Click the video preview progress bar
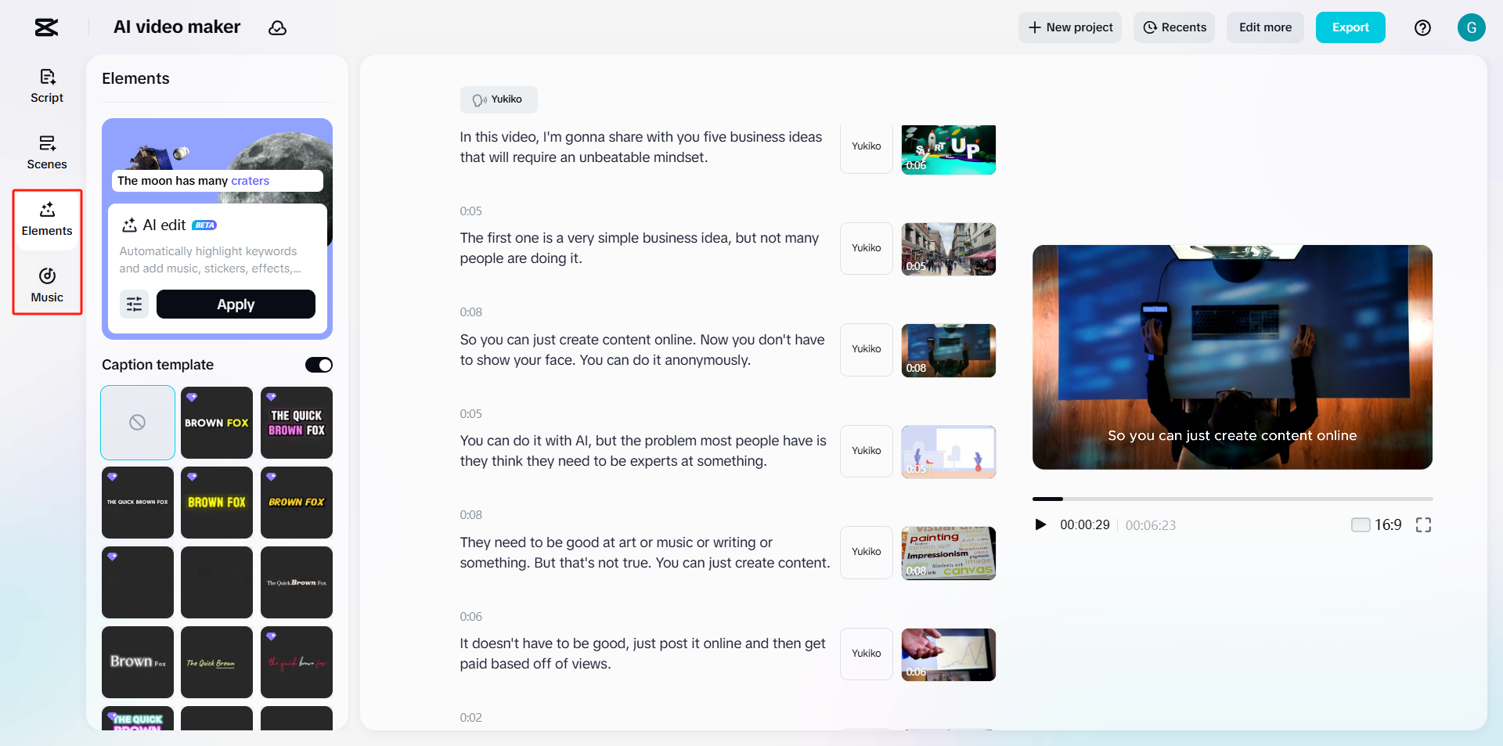Image resolution: width=1503 pixels, height=746 pixels. click(x=1232, y=499)
